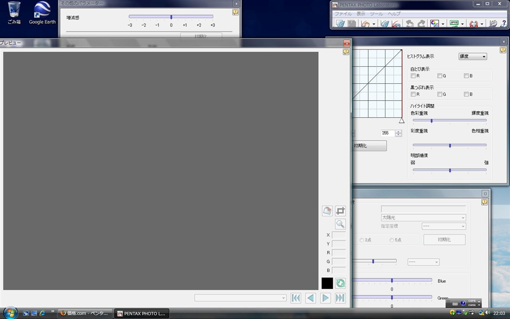Open the wrench settings toolbar icon
The image size is (510, 319).
(493, 23)
